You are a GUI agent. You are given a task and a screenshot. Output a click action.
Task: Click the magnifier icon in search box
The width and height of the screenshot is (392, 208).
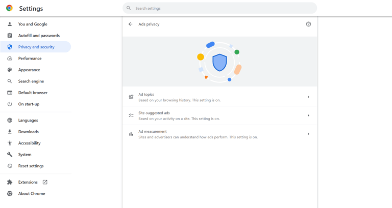click(129, 8)
